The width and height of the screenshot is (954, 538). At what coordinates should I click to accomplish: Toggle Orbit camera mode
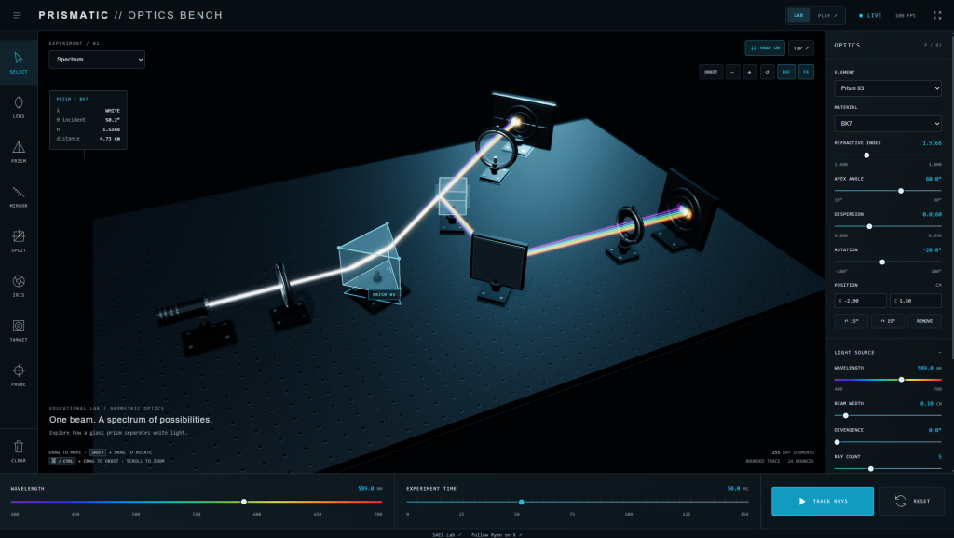point(711,72)
